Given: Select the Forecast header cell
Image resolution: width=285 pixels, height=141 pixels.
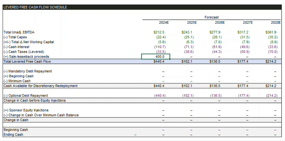Looking at the screenshot, I should coord(212,17).
